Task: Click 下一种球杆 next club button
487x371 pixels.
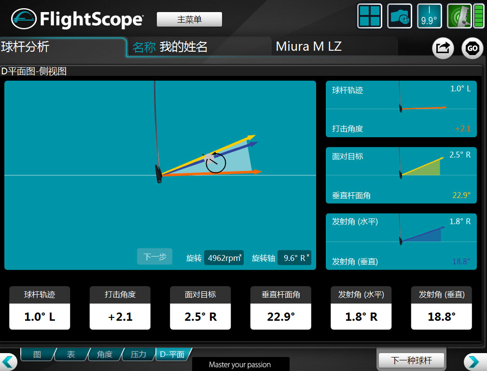Action: click(411, 360)
